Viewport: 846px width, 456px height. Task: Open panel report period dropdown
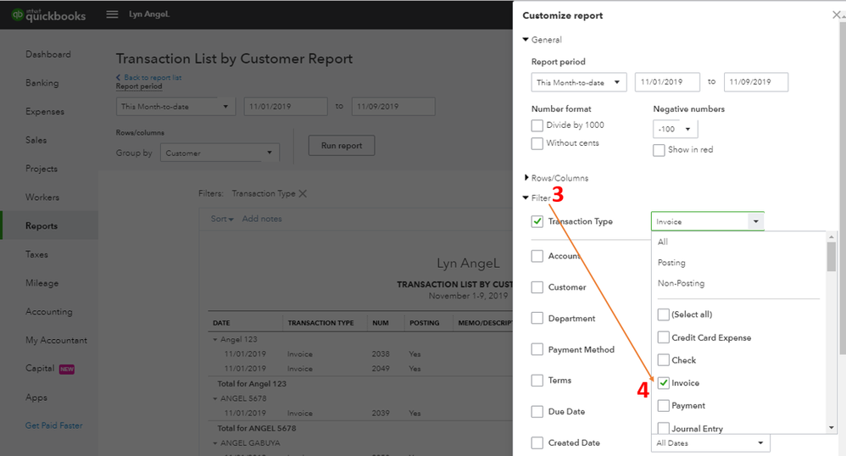579,82
